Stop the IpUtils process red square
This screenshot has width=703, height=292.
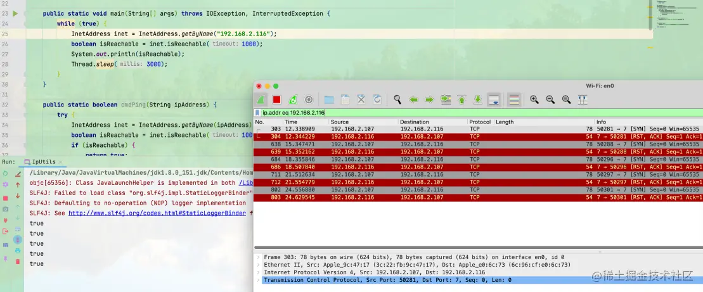[5, 198]
